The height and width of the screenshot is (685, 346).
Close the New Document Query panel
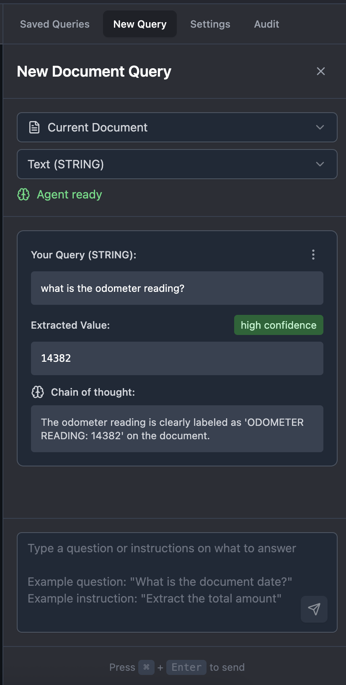click(321, 71)
